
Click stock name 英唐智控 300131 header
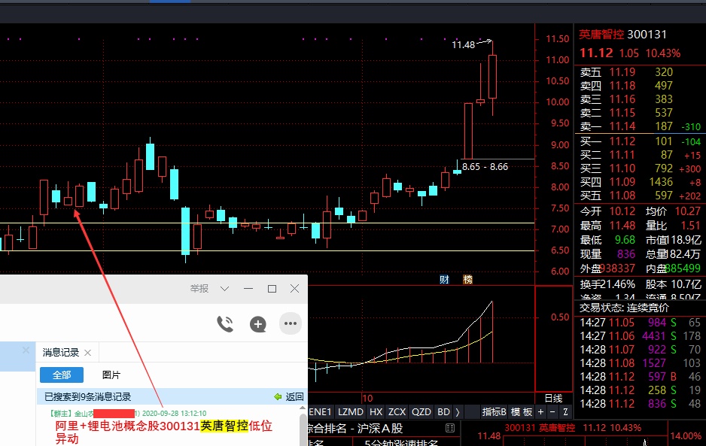622,35
